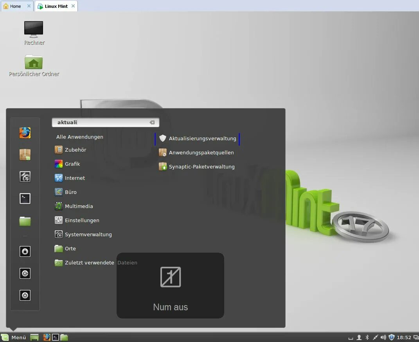Open Bluetooth applet in system tray
Image resolution: width=419 pixels, height=342 pixels.
click(367, 337)
